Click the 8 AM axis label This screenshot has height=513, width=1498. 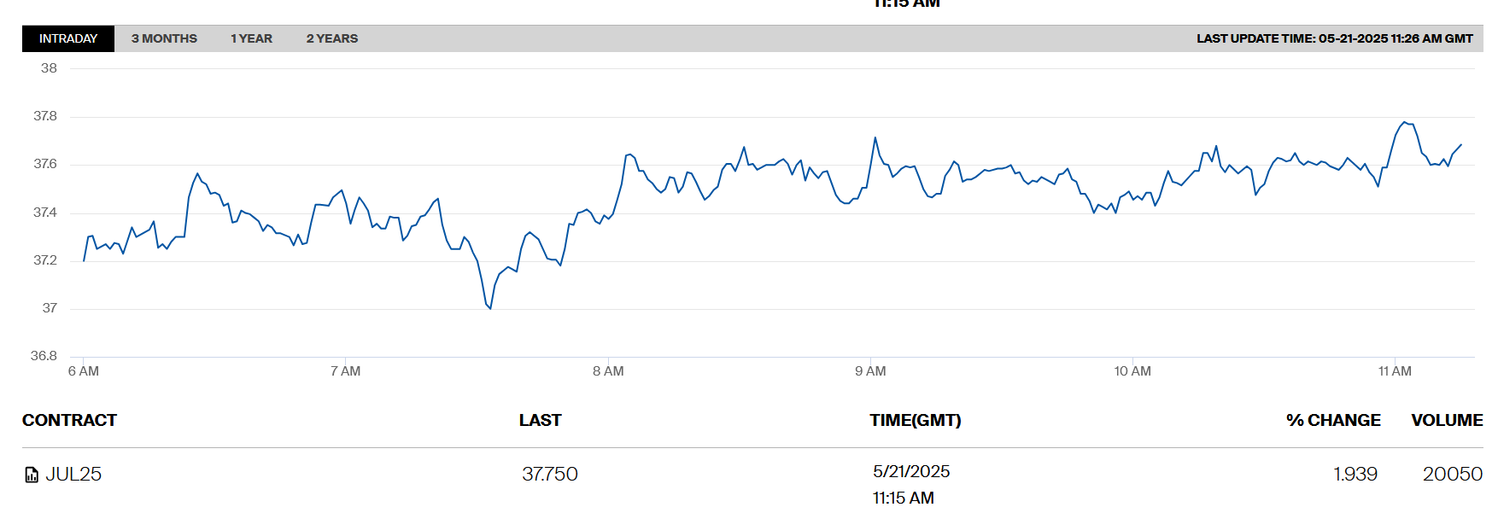(608, 371)
